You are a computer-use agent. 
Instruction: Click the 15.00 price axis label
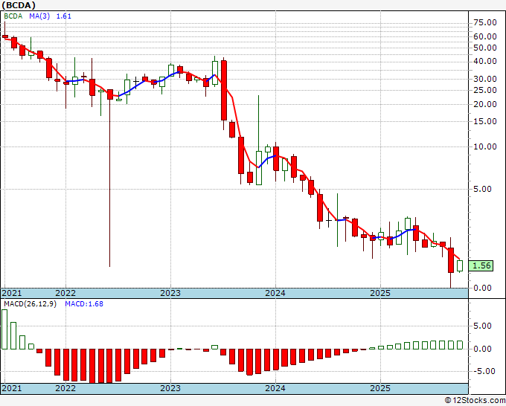click(x=485, y=121)
